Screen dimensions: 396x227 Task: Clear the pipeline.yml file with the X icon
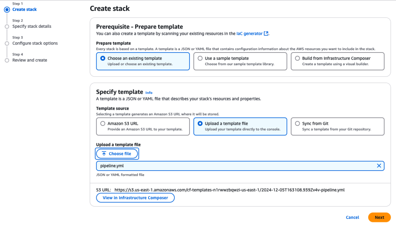click(379, 166)
